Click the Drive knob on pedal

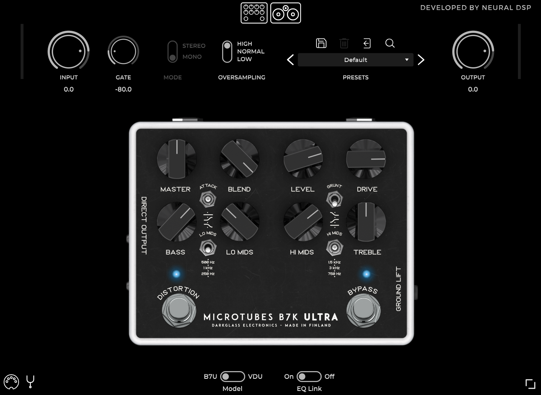(x=366, y=159)
